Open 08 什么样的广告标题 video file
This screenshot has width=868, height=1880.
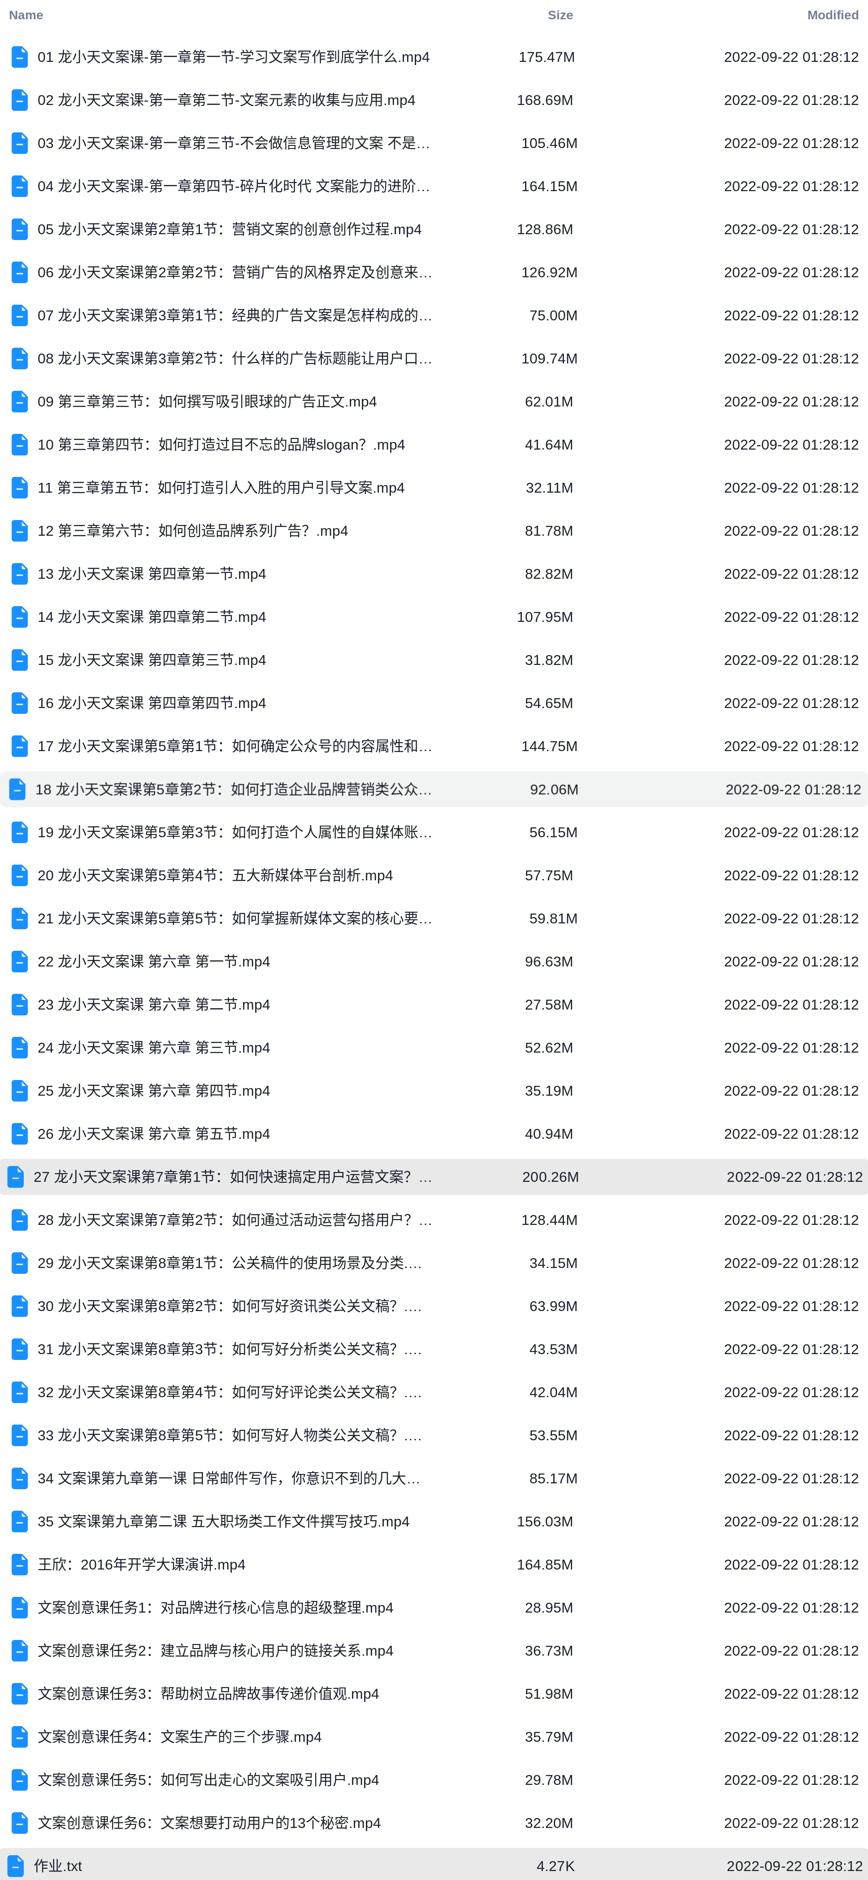coord(235,359)
